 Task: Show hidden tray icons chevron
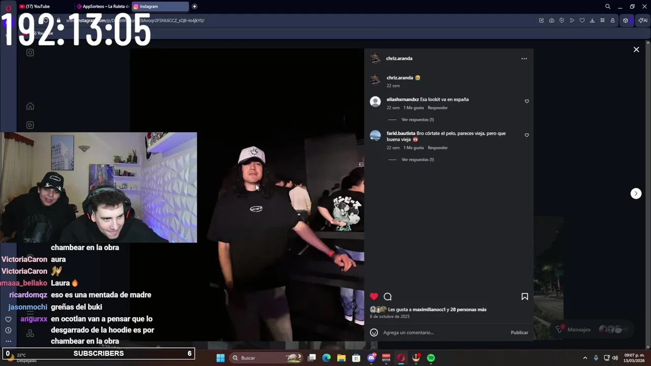coord(585,358)
